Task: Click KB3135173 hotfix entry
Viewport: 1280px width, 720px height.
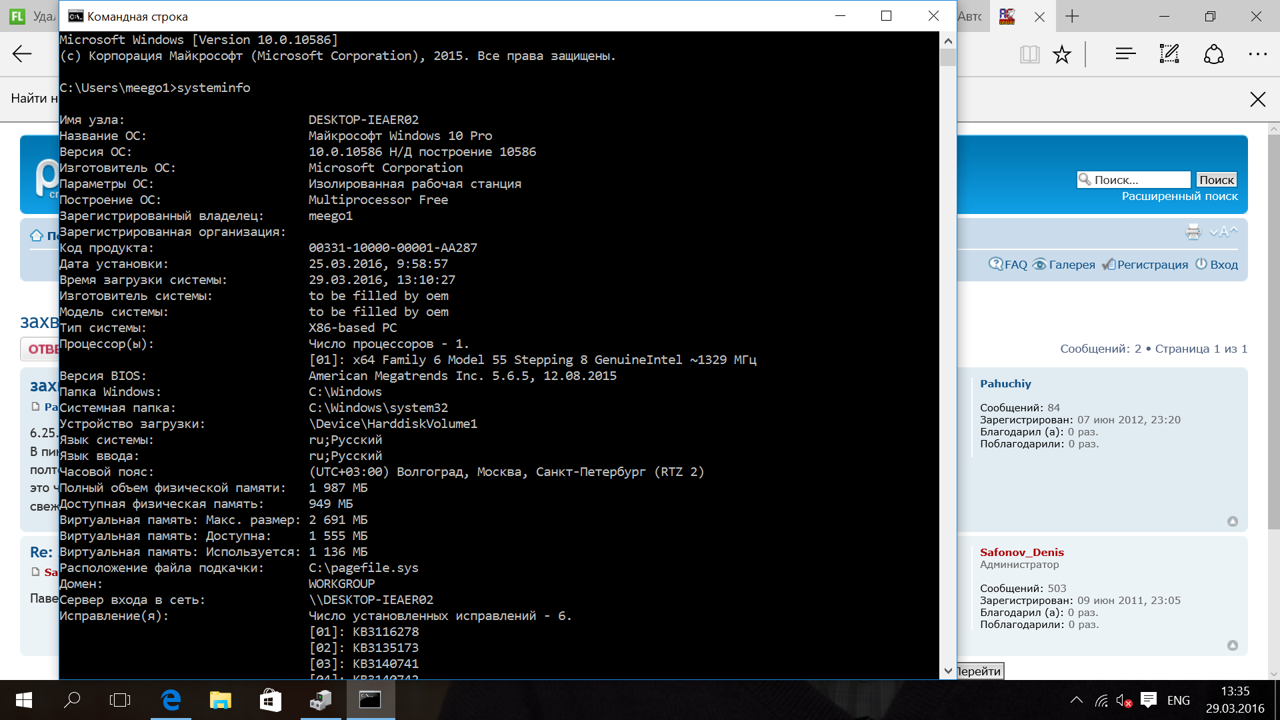Action: click(x=385, y=648)
